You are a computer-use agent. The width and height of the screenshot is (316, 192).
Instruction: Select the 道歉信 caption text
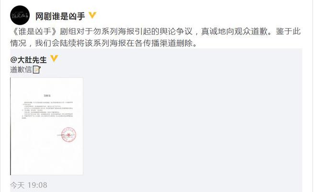pos(21,70)
